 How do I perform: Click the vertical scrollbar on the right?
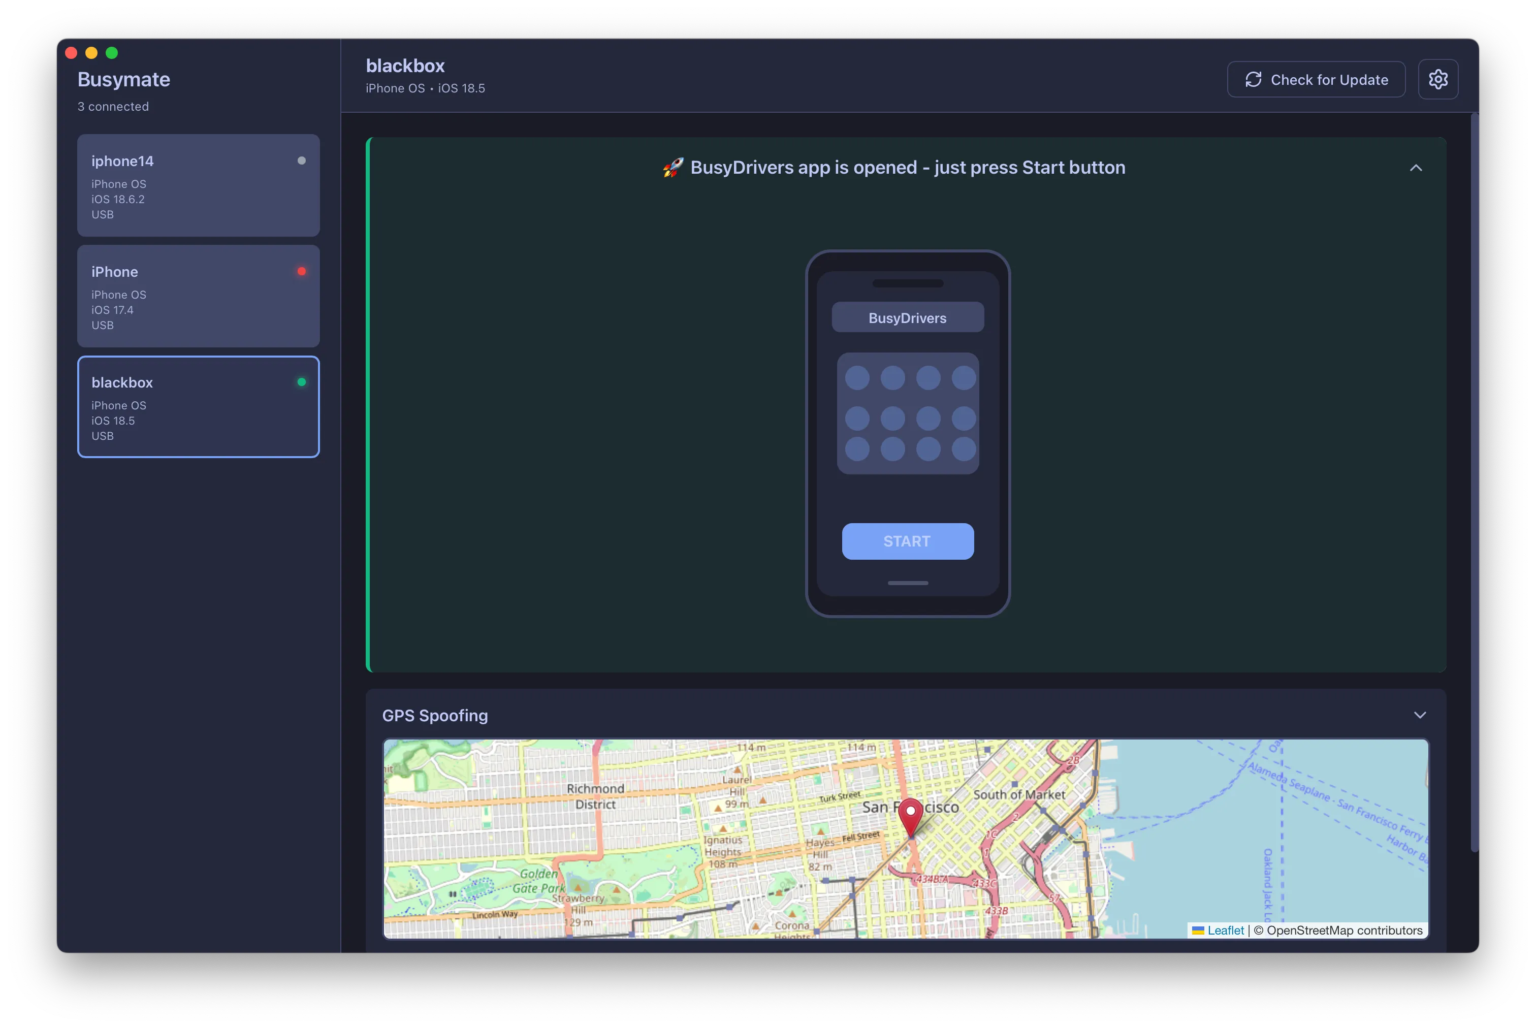(x=1475, y=482)
